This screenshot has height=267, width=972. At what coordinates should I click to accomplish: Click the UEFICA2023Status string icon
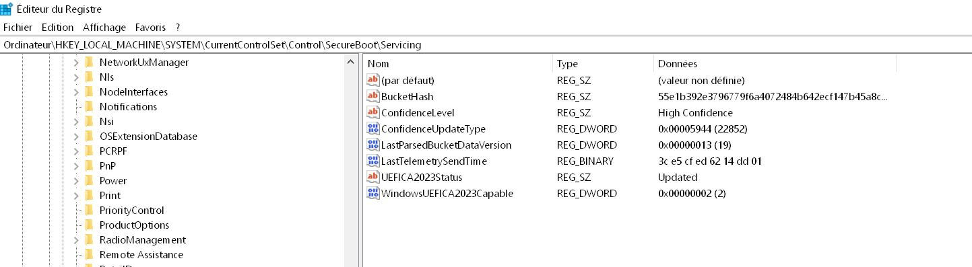(373, 177)
